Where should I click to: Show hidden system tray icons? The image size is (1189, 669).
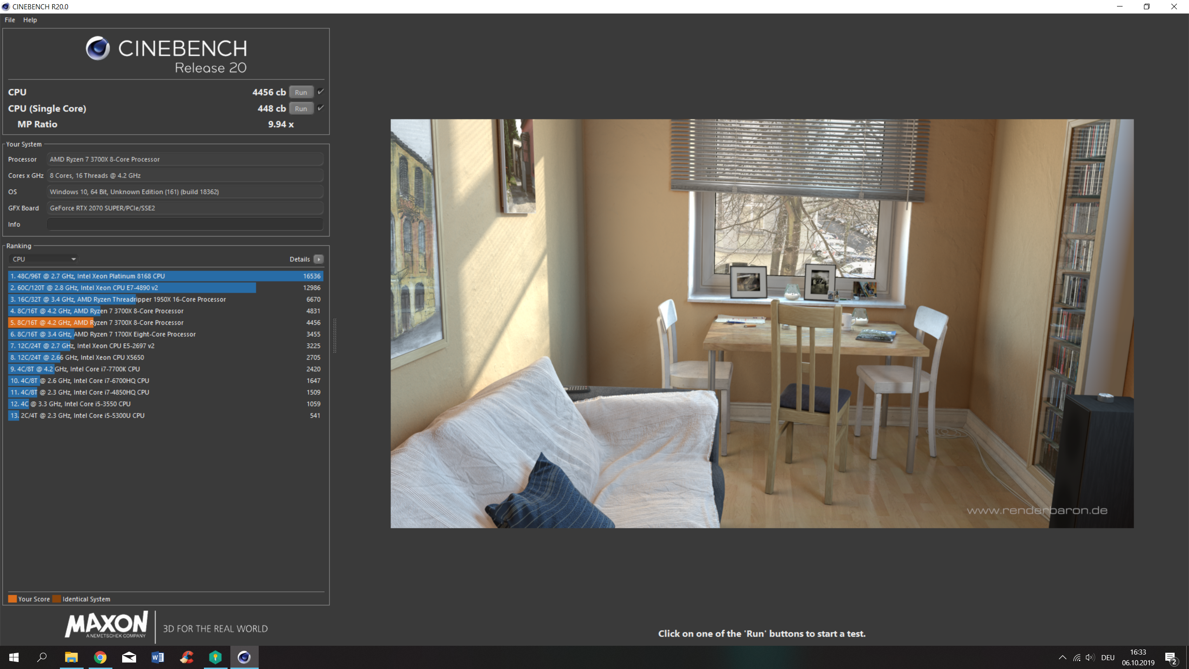click(x=1062, y=657)
